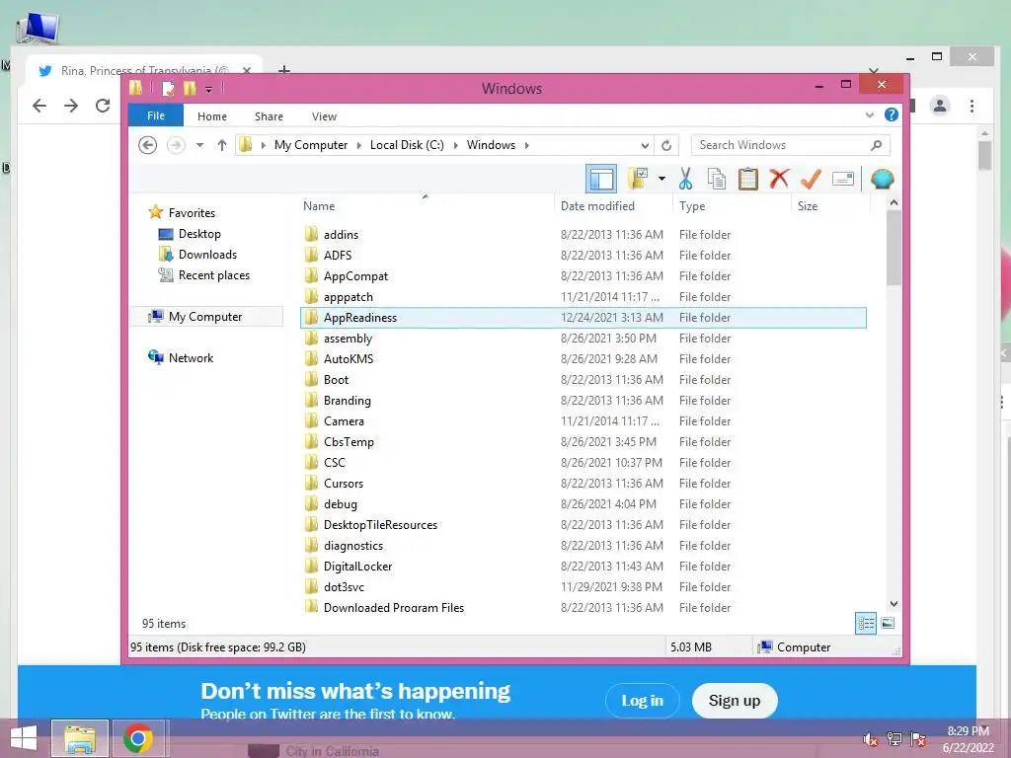The image size is (1011, 758).
Task: Reload page in Chrome window
Action: (103, 106)
